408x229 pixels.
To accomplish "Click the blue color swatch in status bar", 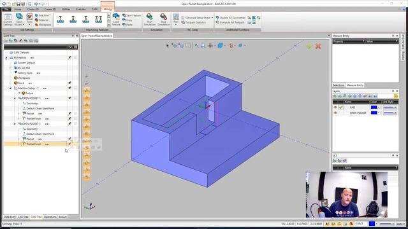I will point(372,223).
